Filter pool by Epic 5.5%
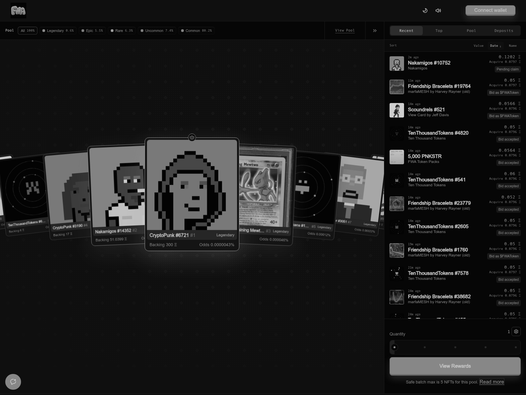 tap(92, 31)
